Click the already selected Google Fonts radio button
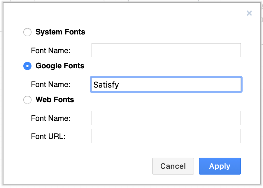Viewport: 263px width, 188px height. click(x=27, y=66)
